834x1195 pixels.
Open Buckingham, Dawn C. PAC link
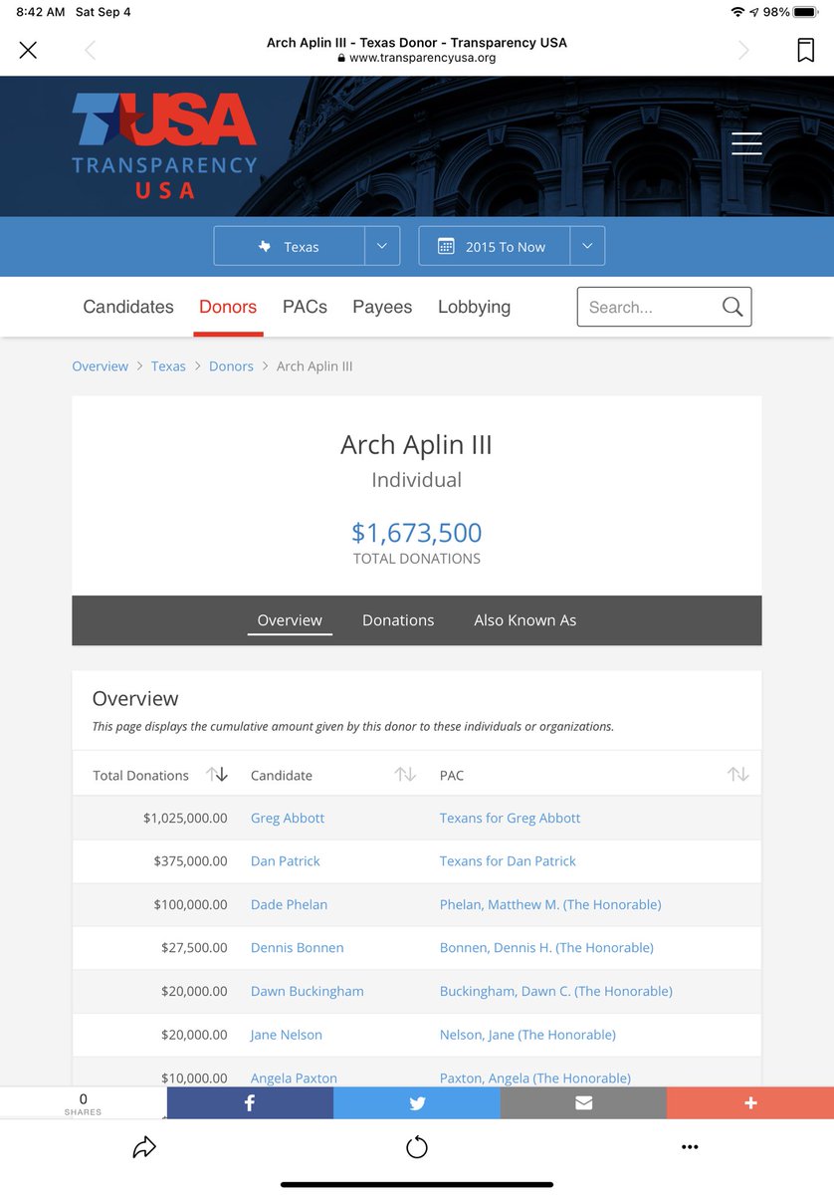click(x=556, y=991)
